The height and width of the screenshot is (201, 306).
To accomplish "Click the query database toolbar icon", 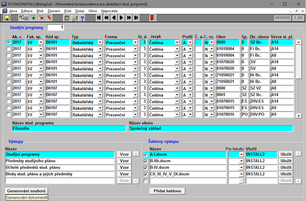I will [23, 18].
